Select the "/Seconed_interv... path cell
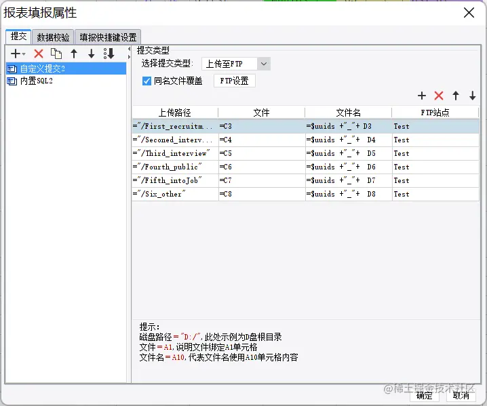The width and height of the screenshot is (487, 406). 175,140
